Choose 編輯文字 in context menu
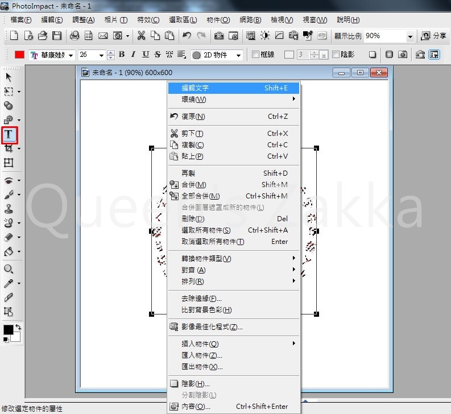 pyautogui.click(x=234, y=88)
